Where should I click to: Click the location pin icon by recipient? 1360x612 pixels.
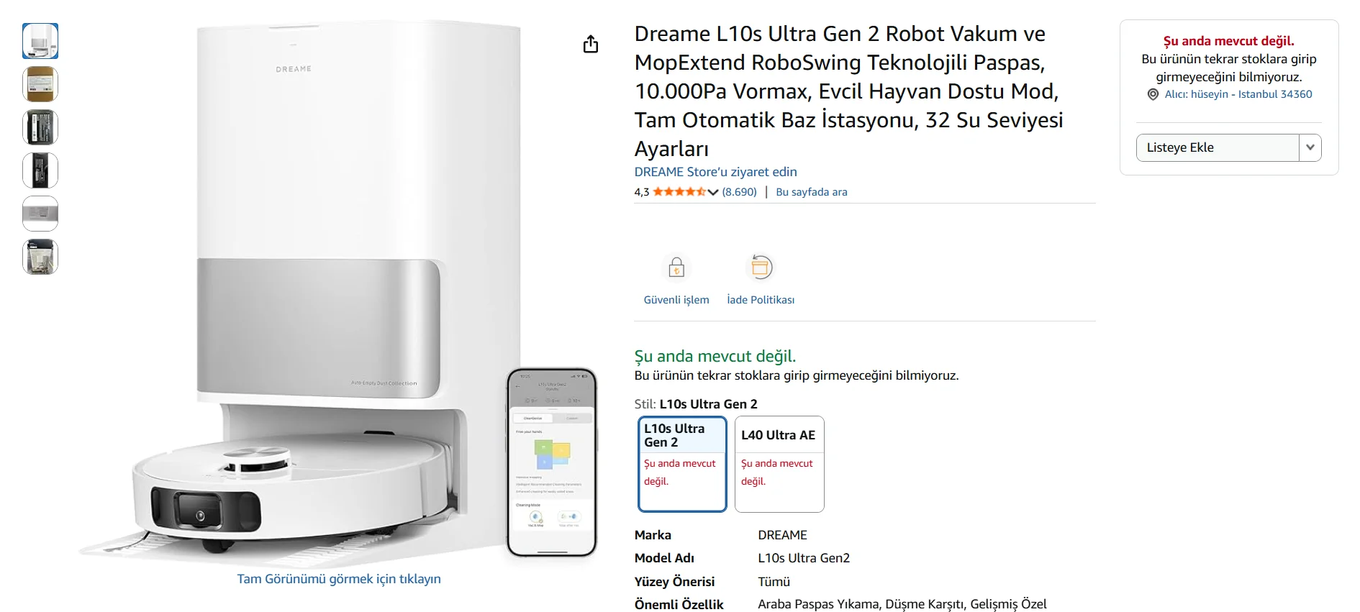pyautogui.click(x=1153, y=94)
